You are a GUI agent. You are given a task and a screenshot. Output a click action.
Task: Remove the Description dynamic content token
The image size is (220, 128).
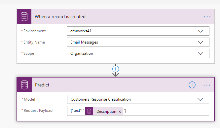[120, 112]
